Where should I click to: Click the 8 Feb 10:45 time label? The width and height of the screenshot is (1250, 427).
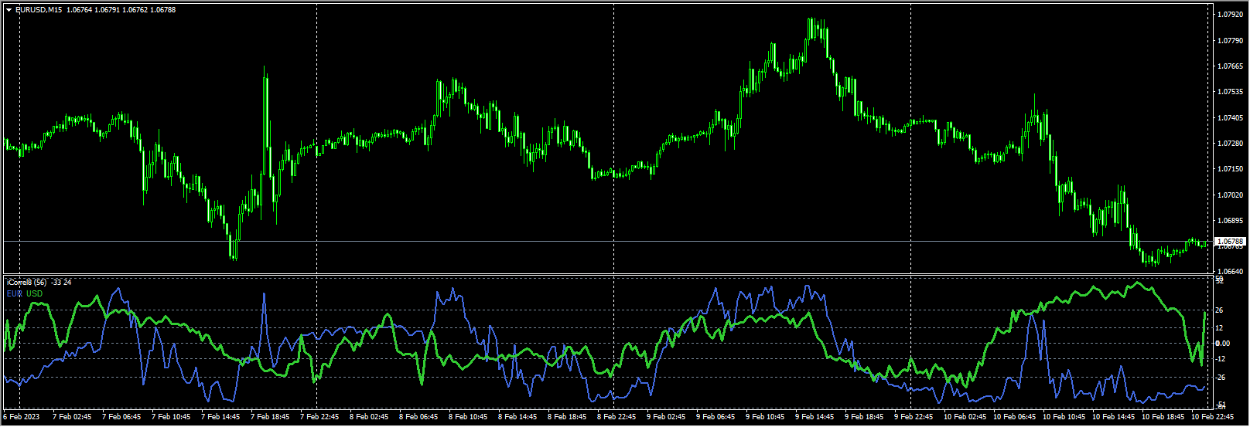point(468,417)
